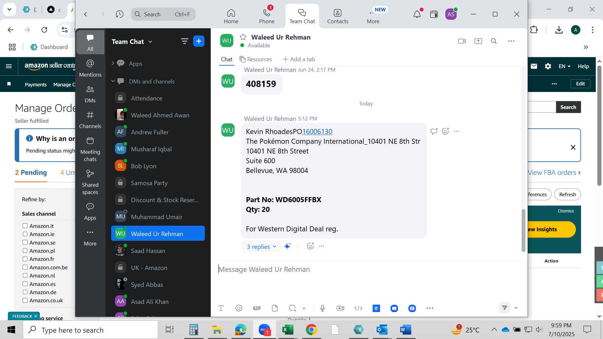603x339 pixels.
Task: Open View FBA orders link
Action: [x=554, y=172]
